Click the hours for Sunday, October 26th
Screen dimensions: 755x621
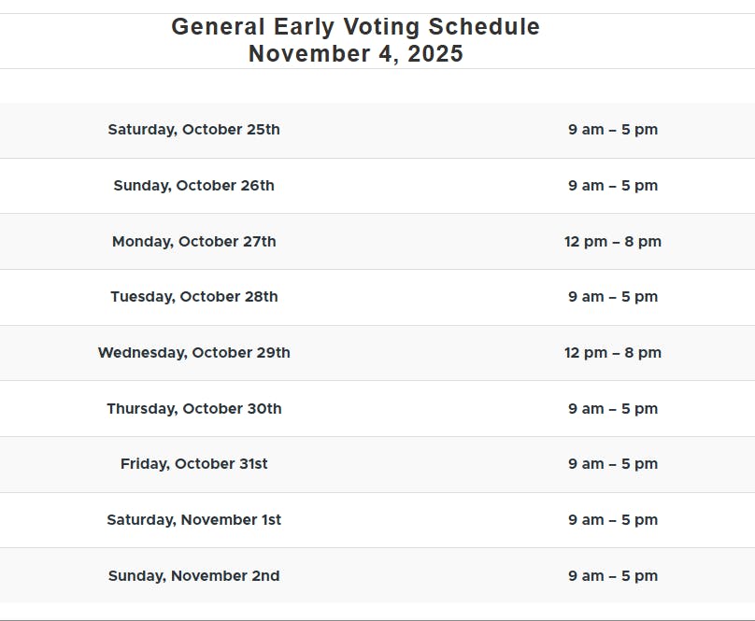point(613,186)
